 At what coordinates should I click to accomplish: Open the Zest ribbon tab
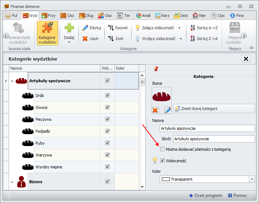[181, 16]
